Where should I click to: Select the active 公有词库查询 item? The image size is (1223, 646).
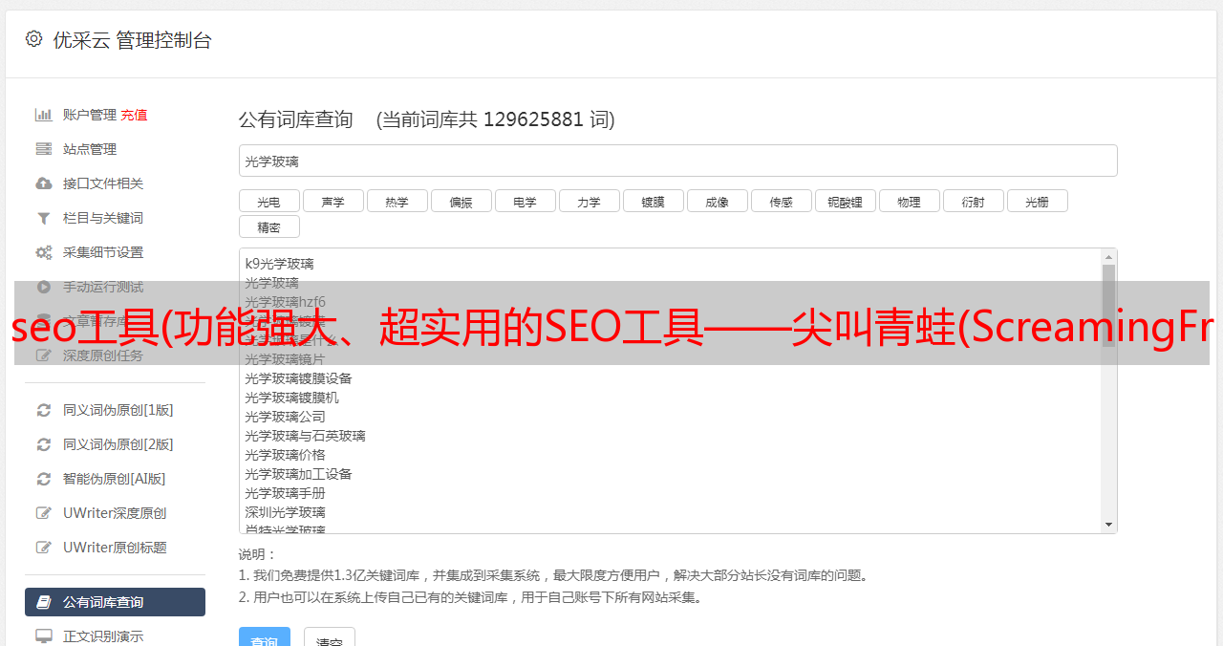pos(115,602)
